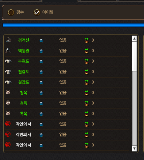This screenshot has height=160, width=144.
Task: Select the first 철갑포 item name
Action: pos(24,72)
